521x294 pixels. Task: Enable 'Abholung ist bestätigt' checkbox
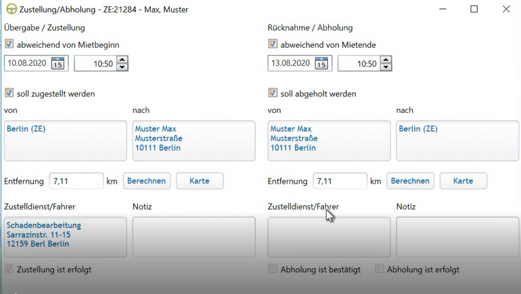[x=273, y=269]
